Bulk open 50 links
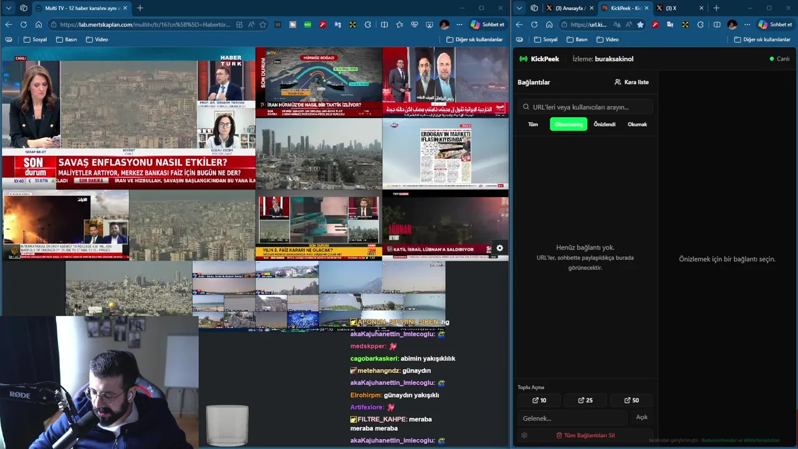Viewport: 798px width, 449px height. tap(632, 400)
